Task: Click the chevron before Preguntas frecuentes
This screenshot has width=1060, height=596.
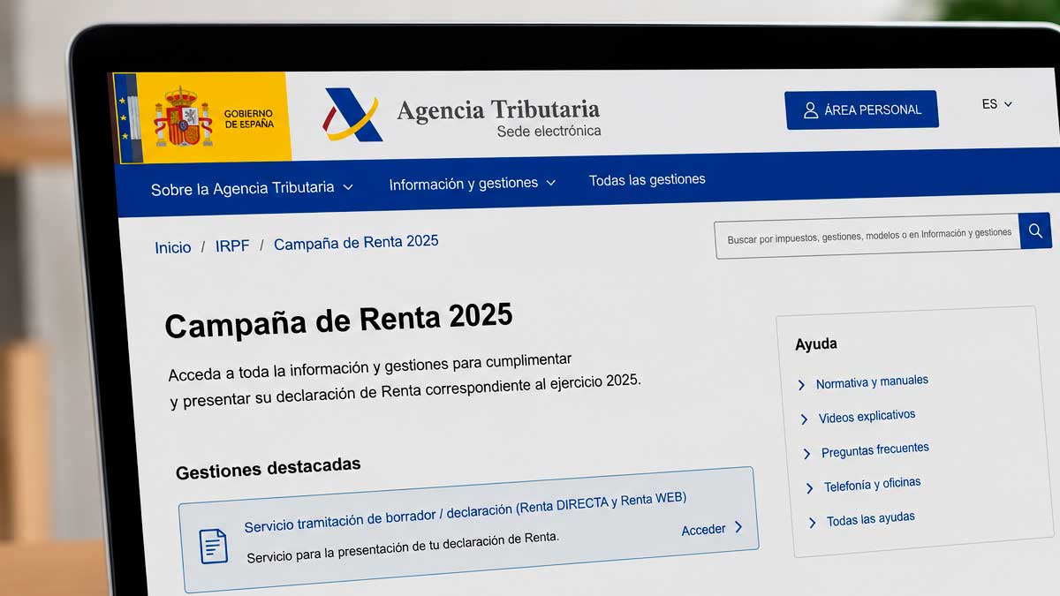Action: [x=806, y=453]
